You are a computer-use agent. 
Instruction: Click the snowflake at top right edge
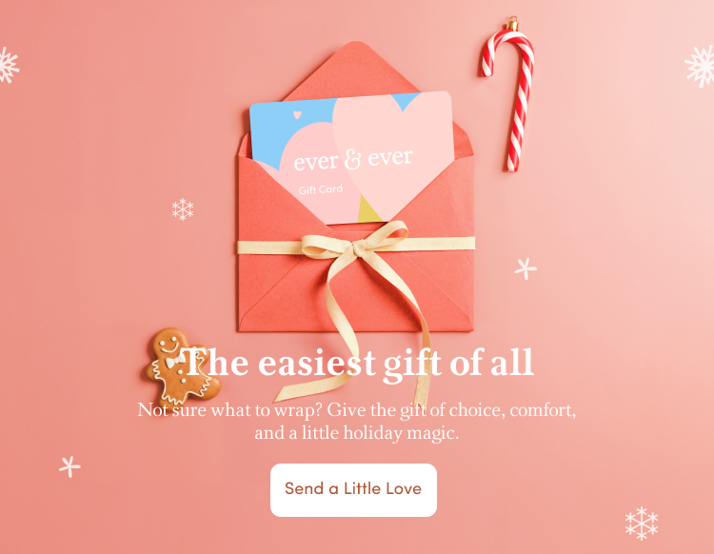(x=701, y=66)
